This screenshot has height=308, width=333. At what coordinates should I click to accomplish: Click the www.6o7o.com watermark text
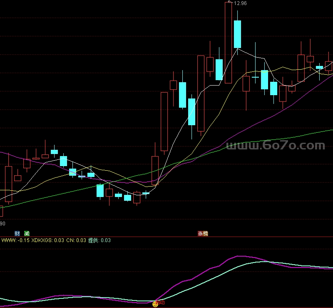point(276,145)
